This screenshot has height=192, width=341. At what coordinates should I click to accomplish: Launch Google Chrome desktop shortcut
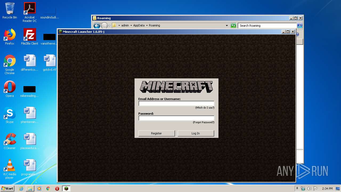pyautogui.click(x=10, y=65)
